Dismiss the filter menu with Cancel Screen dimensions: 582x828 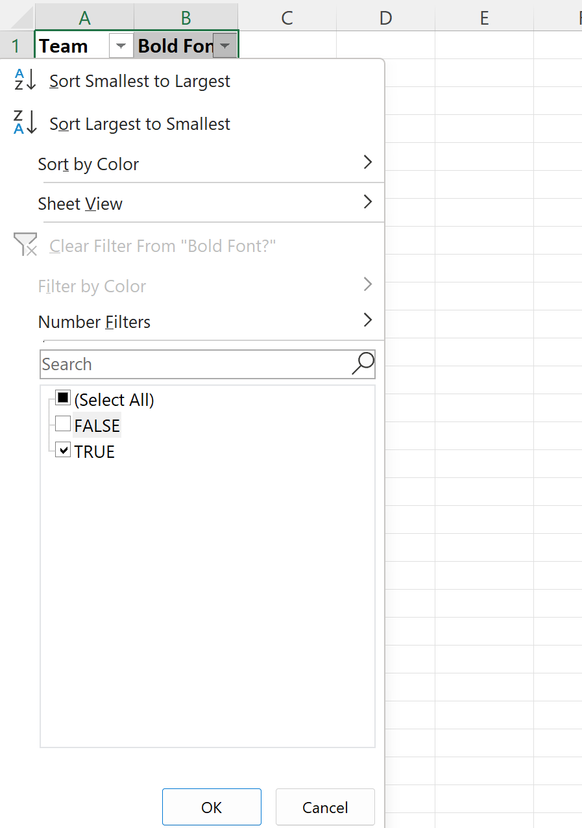pos(325,807)
